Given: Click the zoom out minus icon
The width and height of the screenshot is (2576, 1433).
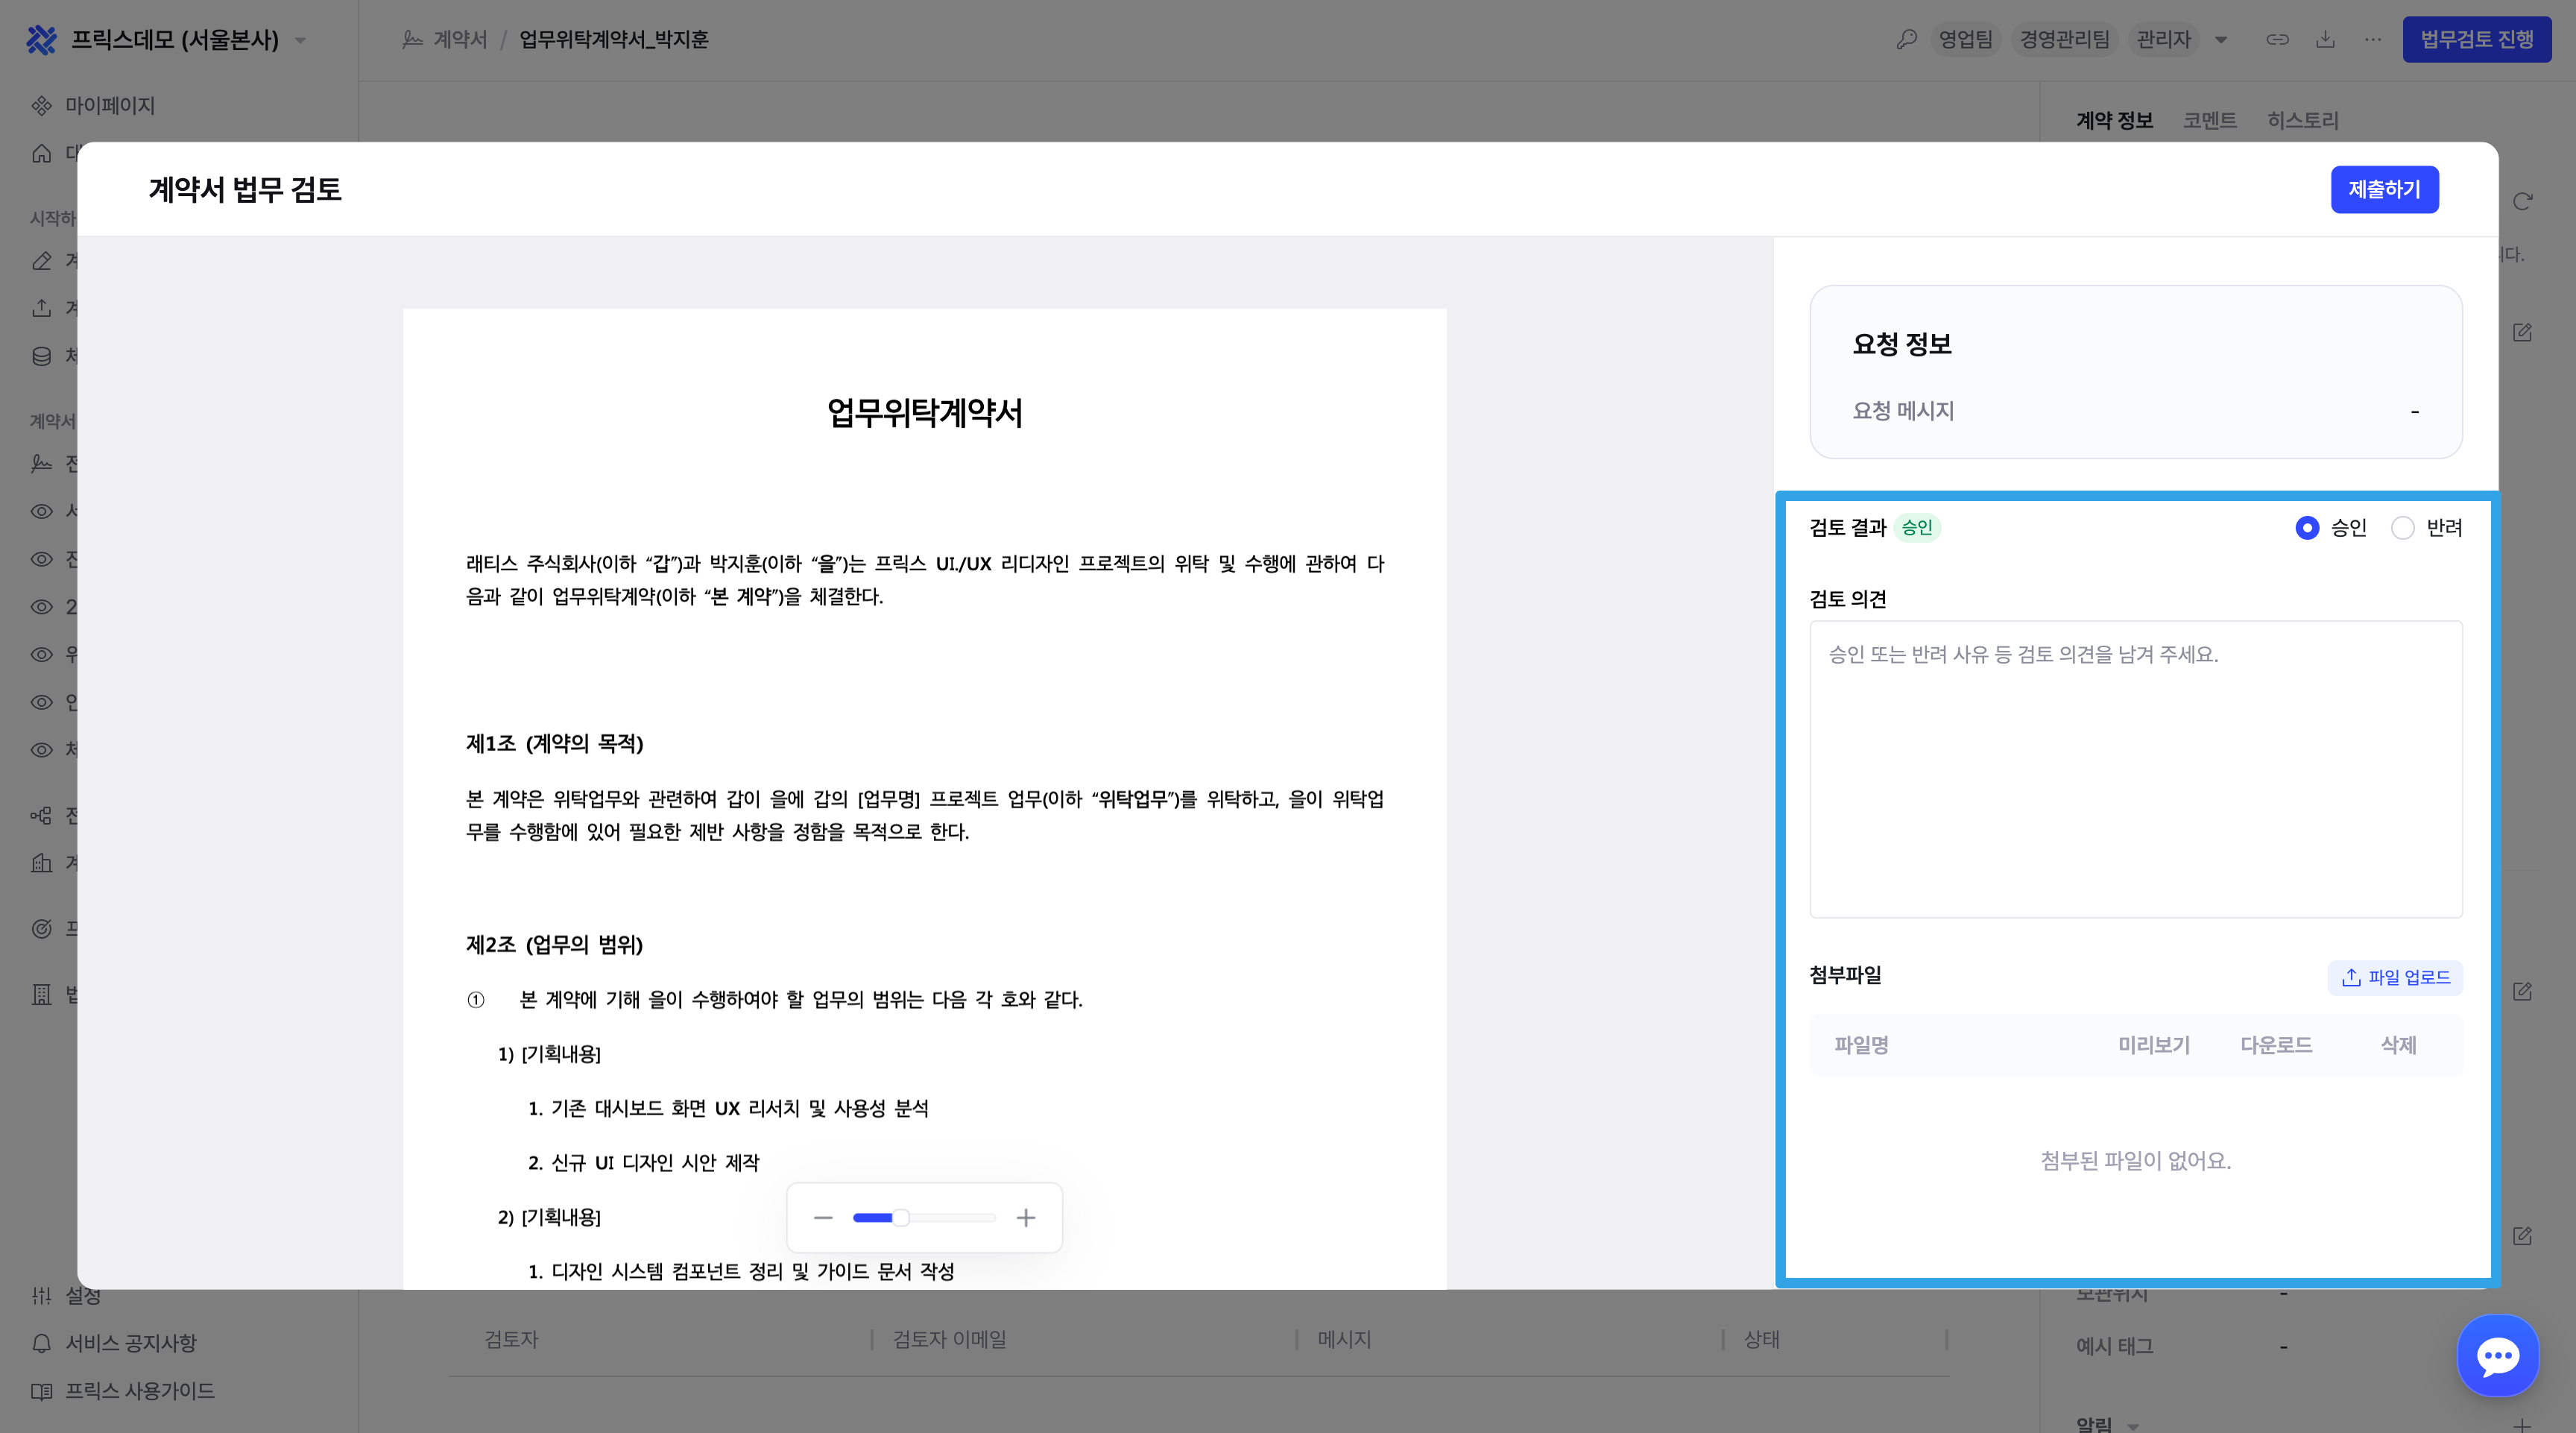Looking at the screenshot, I should tap(823, 1217).
